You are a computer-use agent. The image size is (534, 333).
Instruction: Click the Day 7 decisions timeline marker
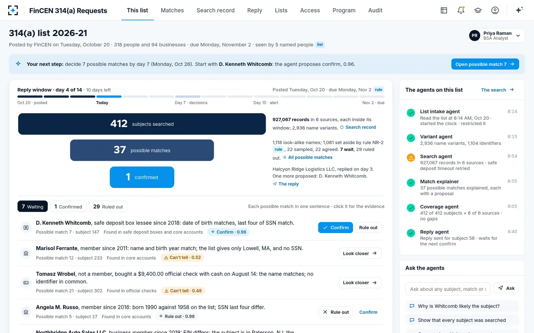coord(191,103)
